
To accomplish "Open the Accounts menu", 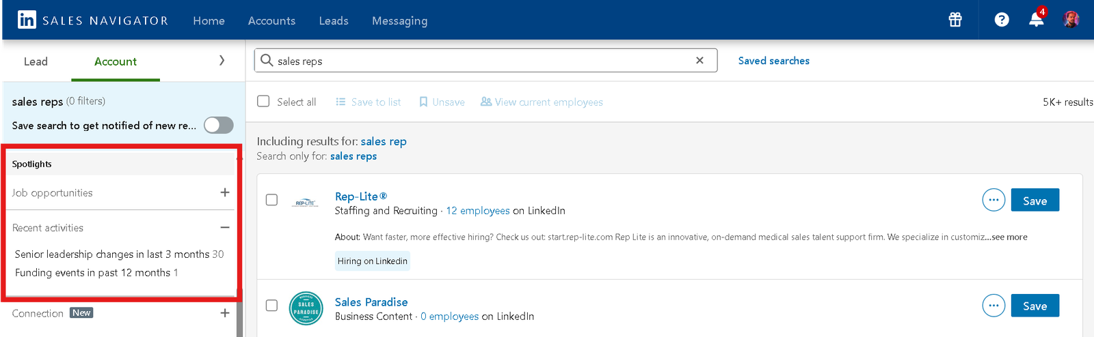I will [271, 20].
